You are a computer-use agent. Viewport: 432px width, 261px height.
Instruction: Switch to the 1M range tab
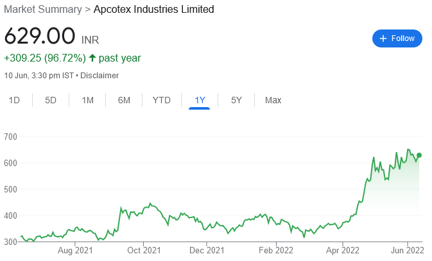[x=88, y=100]
